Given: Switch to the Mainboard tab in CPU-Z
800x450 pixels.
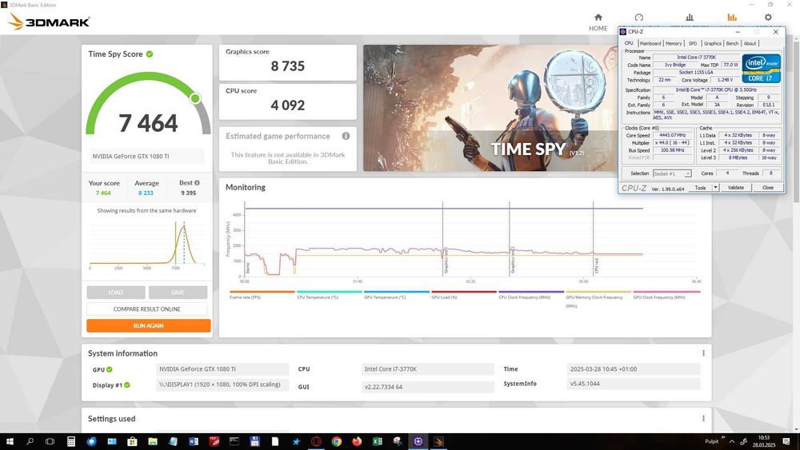Looking at the screenshot, I should coord(650,43).
